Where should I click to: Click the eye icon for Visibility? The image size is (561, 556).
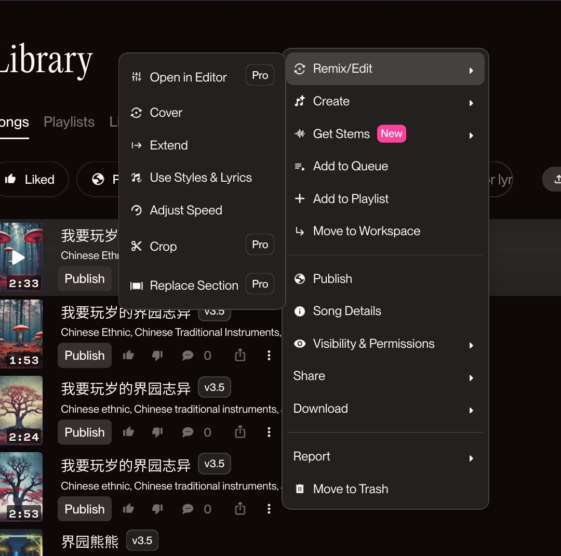(x=300, y=344)
